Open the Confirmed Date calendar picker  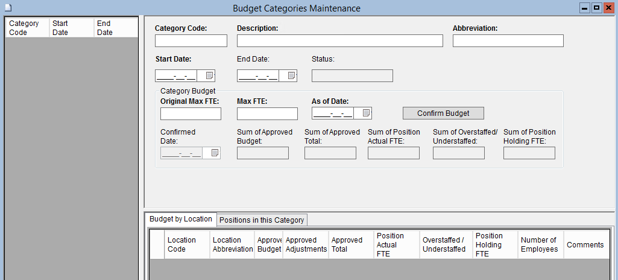(215, 153)
